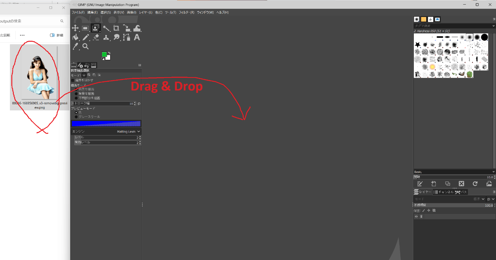Select 背景を描画 draw background radio
The width and height of the screenshot is (496, 260).
point(76,94)
